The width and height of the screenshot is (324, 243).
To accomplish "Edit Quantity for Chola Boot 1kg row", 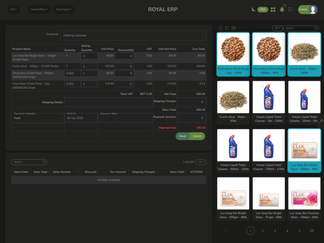I will (73, 84).
